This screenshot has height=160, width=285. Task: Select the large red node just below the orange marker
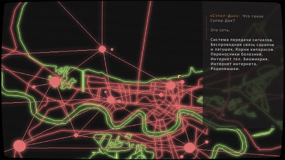point(171,85)
